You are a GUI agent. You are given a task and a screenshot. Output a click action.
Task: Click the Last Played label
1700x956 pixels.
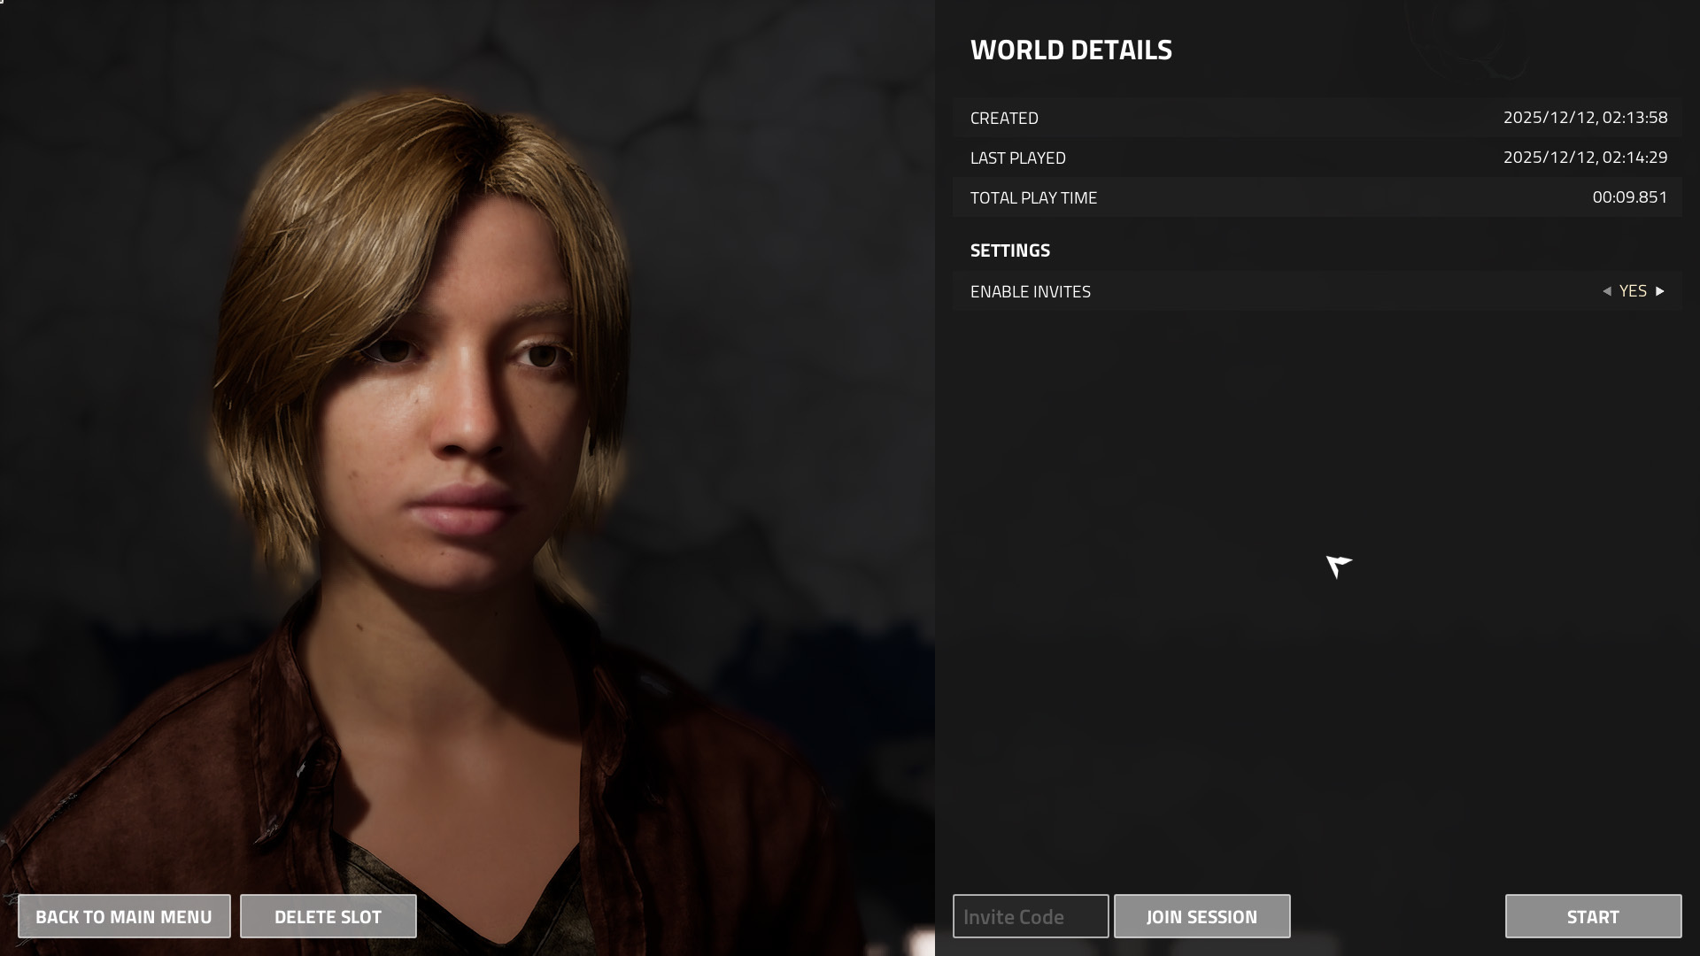click(x=1017, y=158)
